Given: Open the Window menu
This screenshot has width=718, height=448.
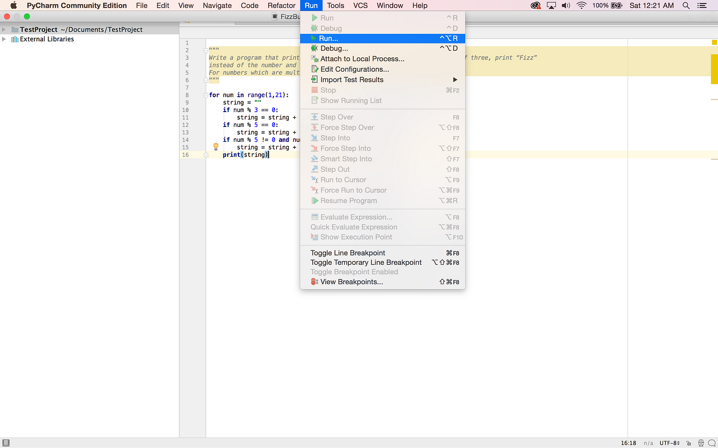Looking at the screenshot, I should 390,5.
